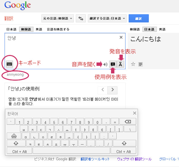Select all translated text icon
Screen dimensions: 179x167
[140, 64]
